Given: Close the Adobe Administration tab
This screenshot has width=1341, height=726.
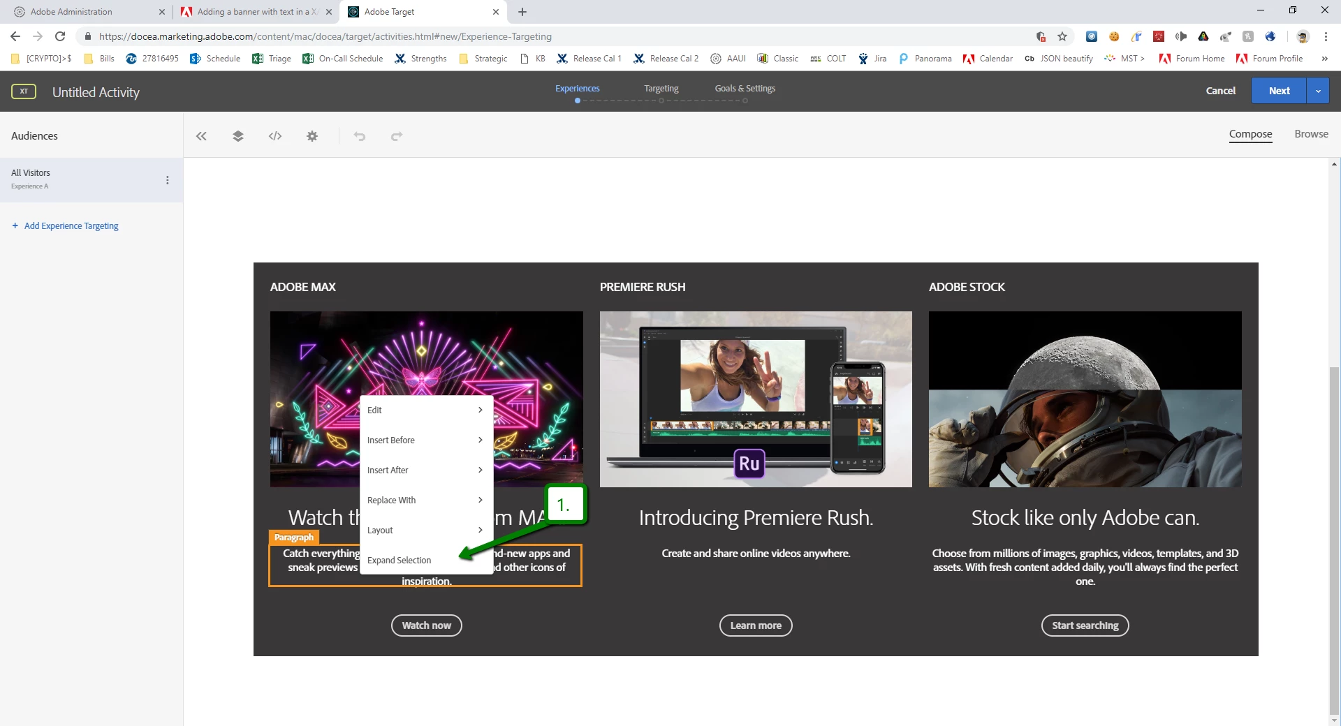Looking at the screenshot, I should [162, 12].
